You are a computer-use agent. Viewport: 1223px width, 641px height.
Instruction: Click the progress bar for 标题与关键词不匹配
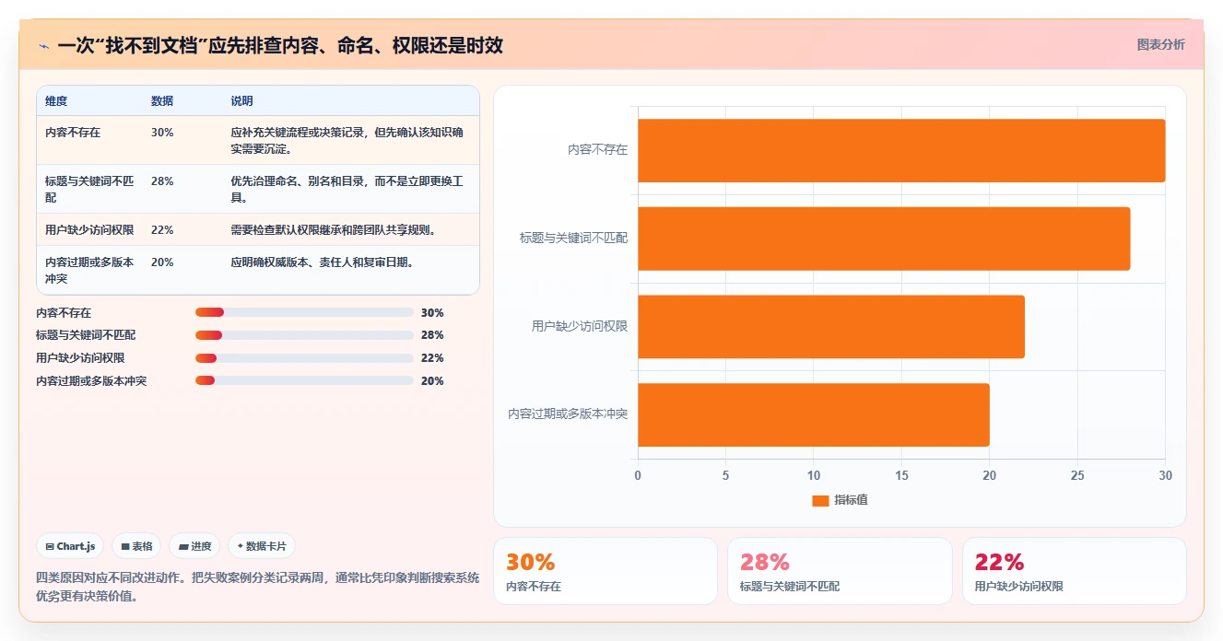[304, 335]
